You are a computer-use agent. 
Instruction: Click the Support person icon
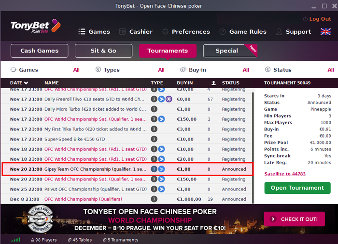click(279, 32)
